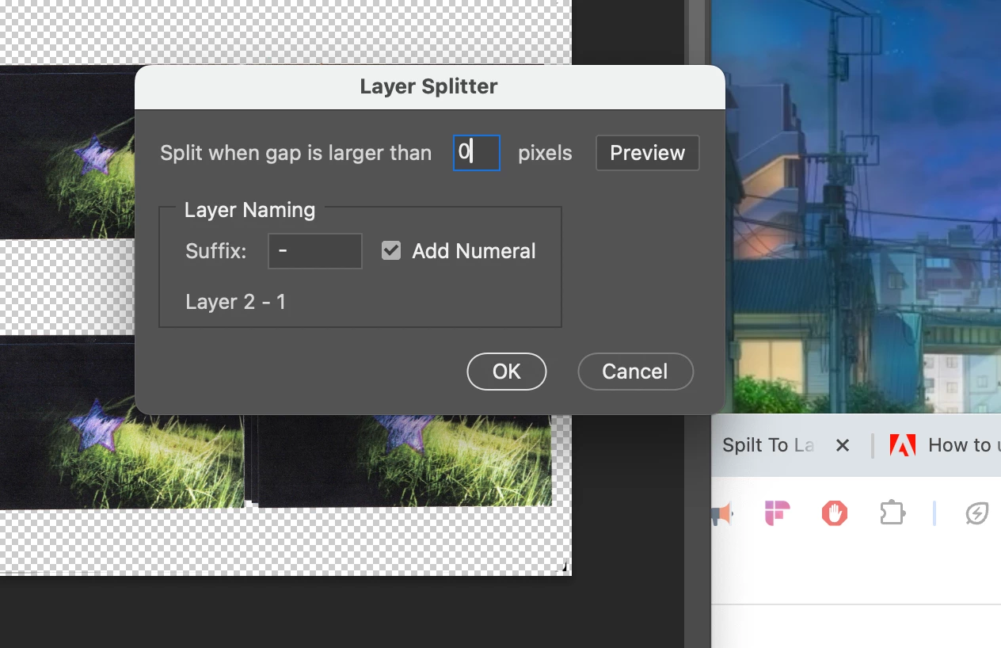The height and width of the screenshot is (648, 1001).
Task: Click the lower-right star grass image on canvas
Action: click(x=404, y=462)
